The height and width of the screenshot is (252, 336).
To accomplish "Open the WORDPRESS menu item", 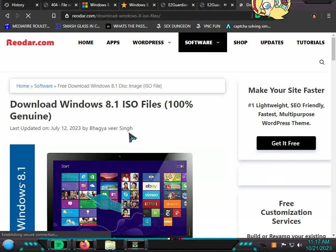I will [x=148, y=42].
